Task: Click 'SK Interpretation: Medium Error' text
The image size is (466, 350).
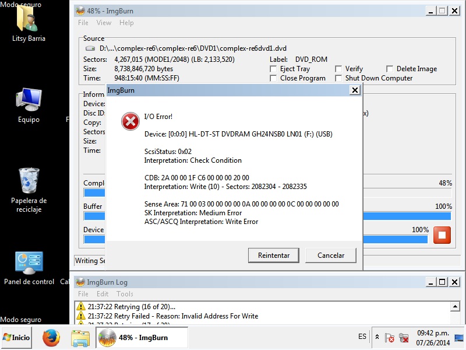Action: 193,213
